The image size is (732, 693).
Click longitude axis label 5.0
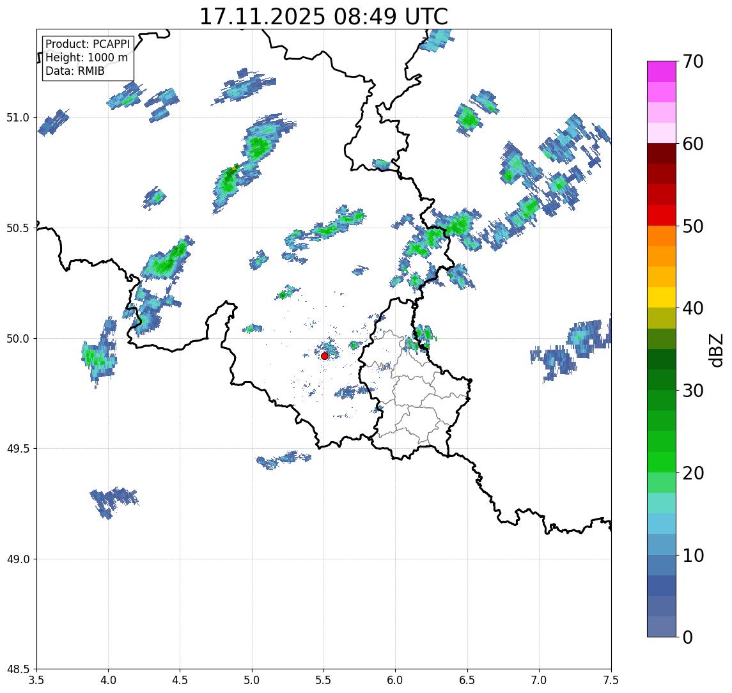(x=252, y=680)
